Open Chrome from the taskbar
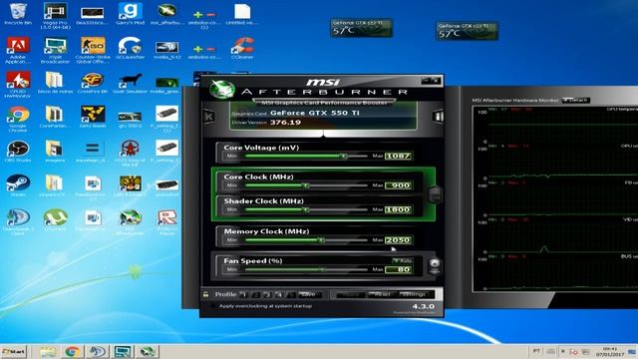Viewport: 638px width, 359px height. pyautogui.click(x=73, y=352)
